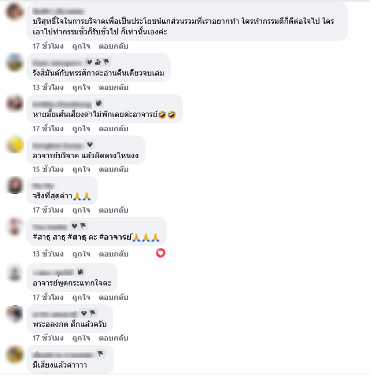This screenshot has width=370, height=376.
Task: Click the heart badge on the อาจารย์บริจาค comment
Action: coord(90,145)
